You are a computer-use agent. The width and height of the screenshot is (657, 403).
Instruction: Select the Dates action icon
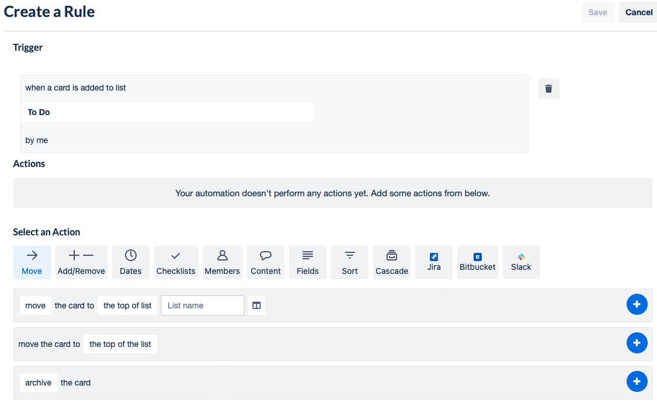[x=130, y=262]
